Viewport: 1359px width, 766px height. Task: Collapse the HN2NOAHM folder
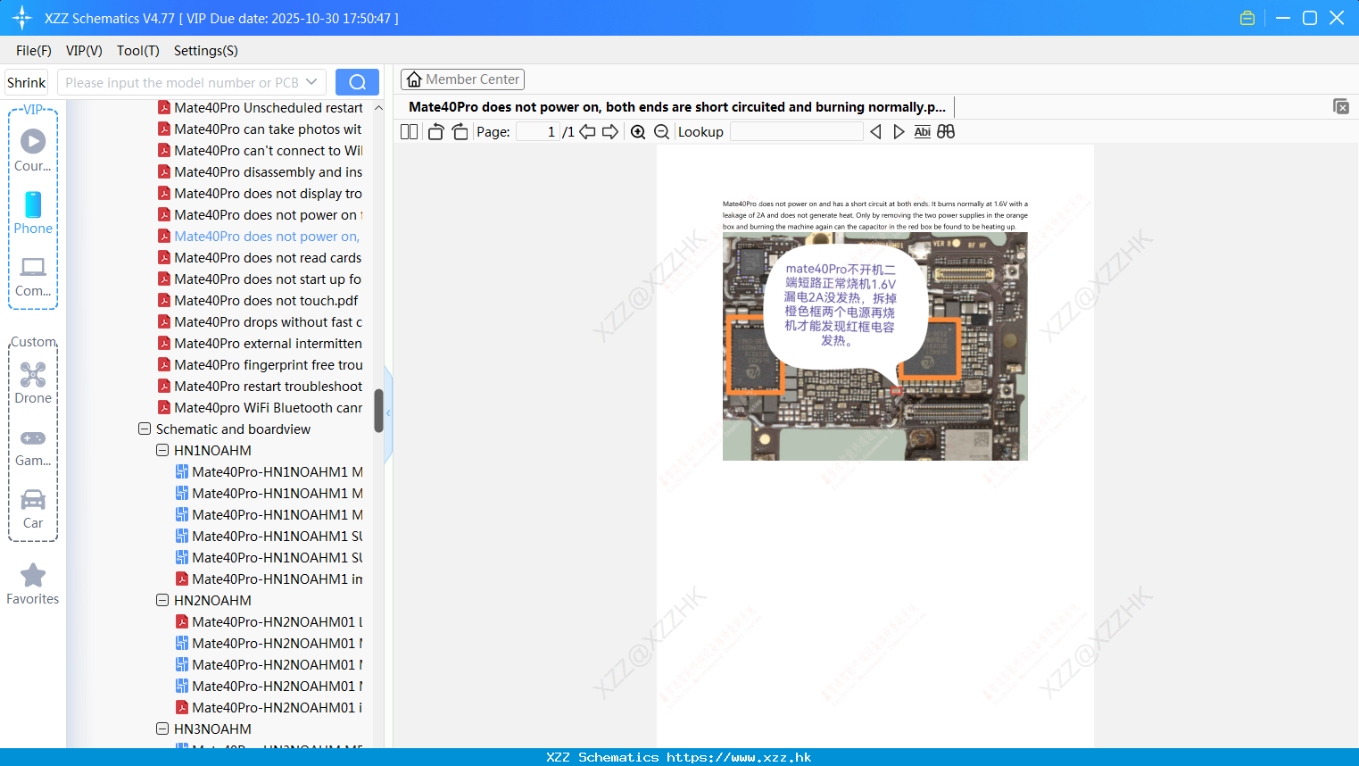162,600
